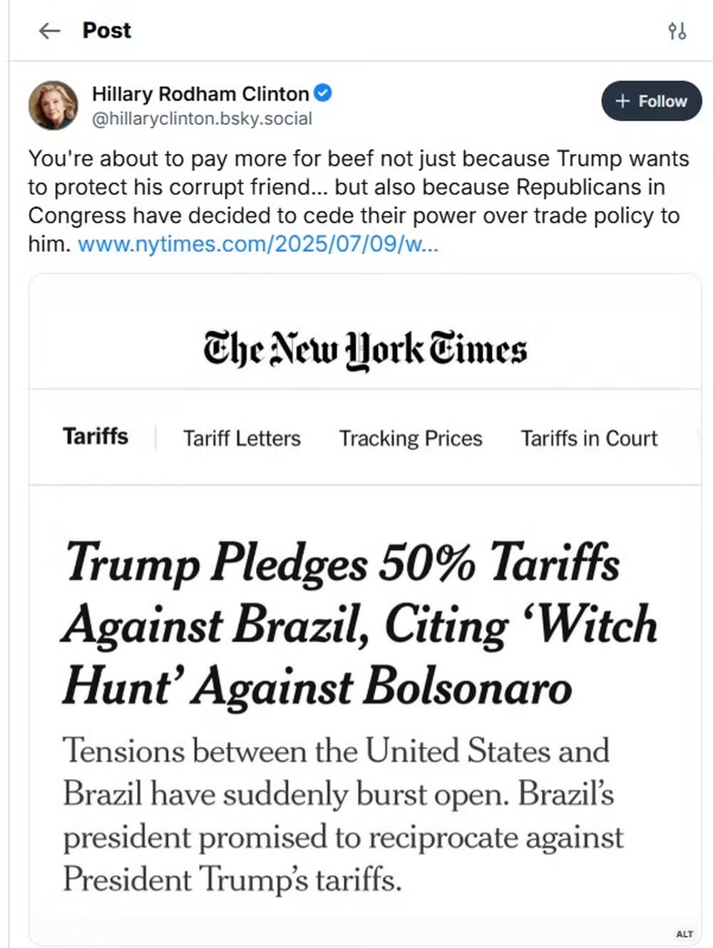713x948 pixels.
Task: Open the thread settings icon
Action: tap(677, 31)
